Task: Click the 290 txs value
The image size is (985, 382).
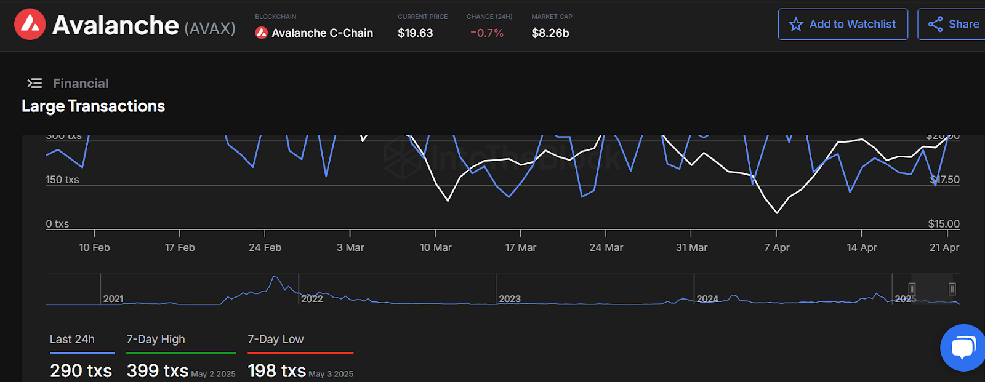Action: pos(81,371)
